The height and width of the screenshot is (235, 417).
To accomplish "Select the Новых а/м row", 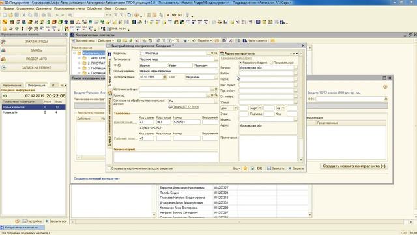I will [x=33, y=112].
